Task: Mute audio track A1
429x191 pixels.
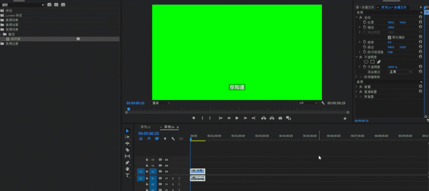Action: (167, 178)
